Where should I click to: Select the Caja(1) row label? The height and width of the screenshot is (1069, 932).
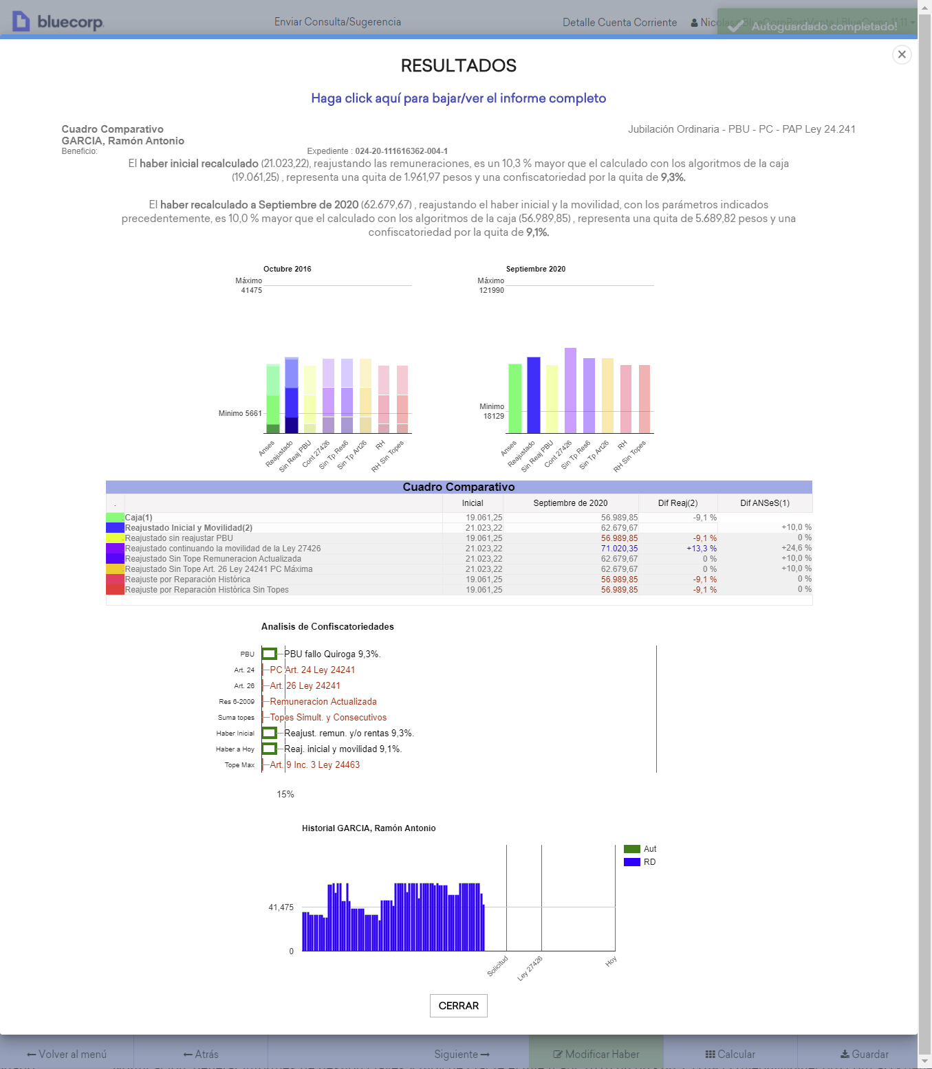(139, 518)
